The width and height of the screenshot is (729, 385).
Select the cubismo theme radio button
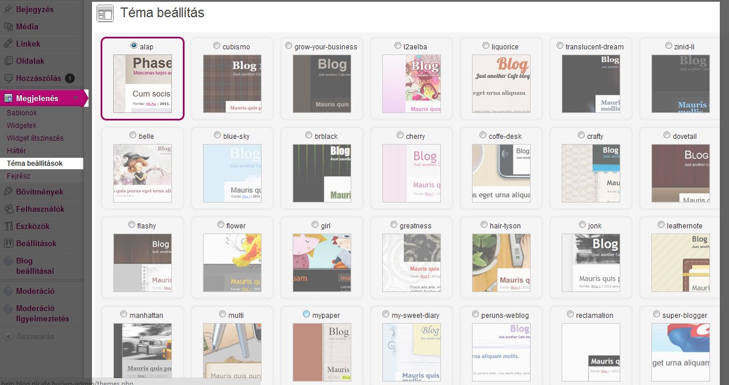tap(217, 46)
